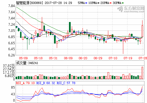Click the 6.26 price axis value

(x=12, y=55)
